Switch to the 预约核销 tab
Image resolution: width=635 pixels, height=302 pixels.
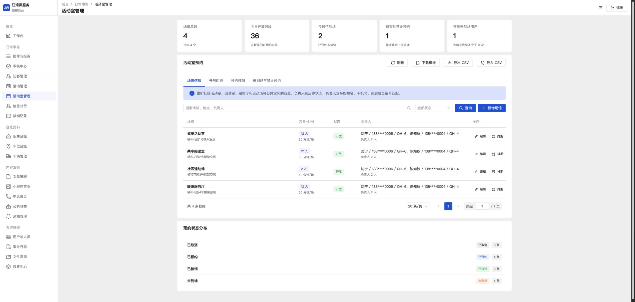(x=238, y=81)
